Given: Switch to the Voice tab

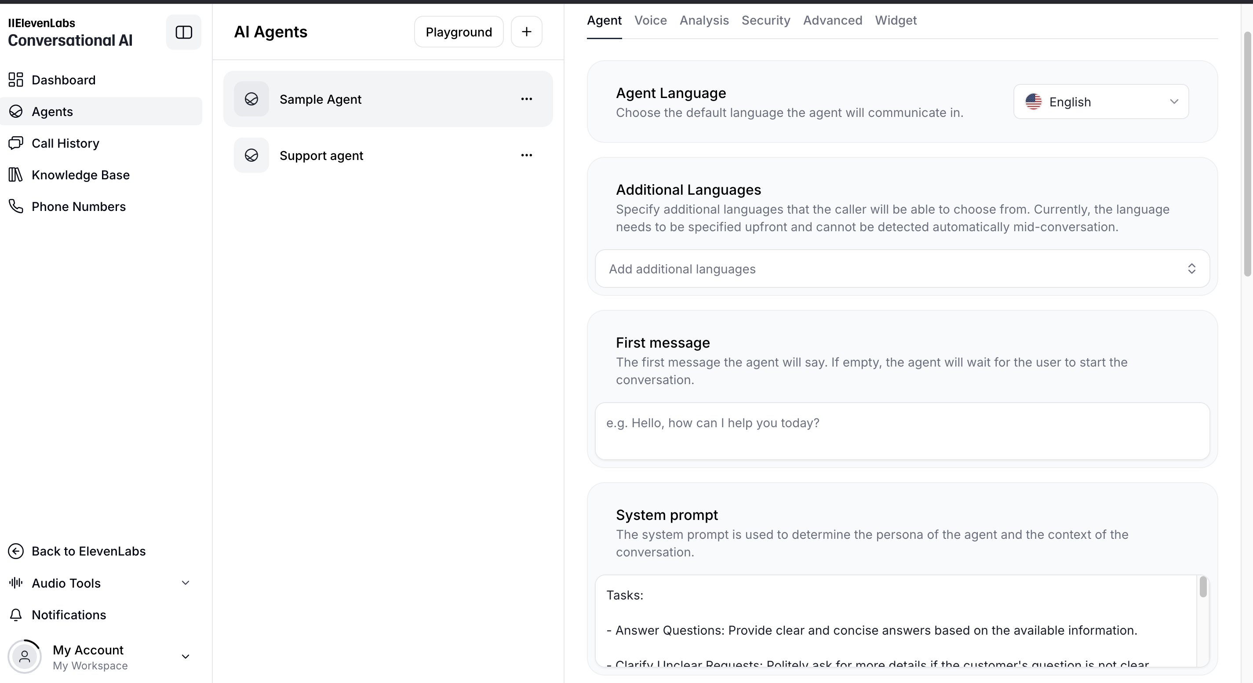Looking at the screenshot, I should tap(651, 20).
